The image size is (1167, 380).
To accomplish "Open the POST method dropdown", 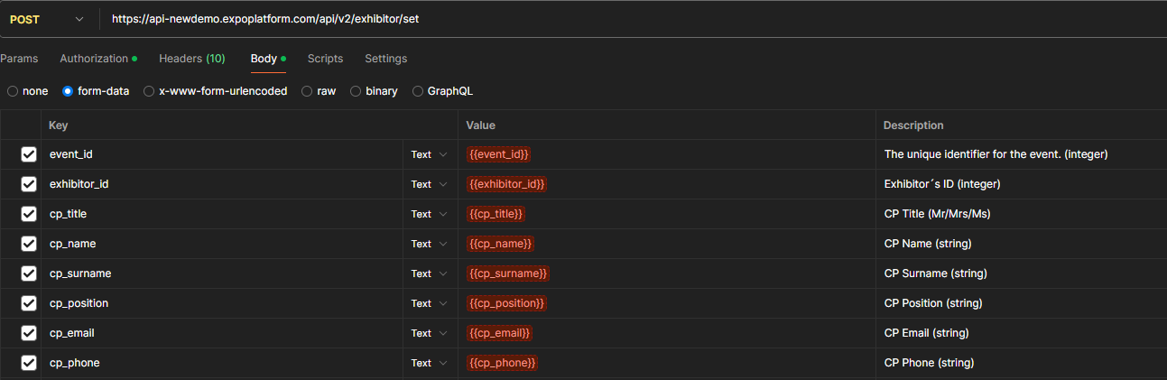I will (x=47, y=19).
